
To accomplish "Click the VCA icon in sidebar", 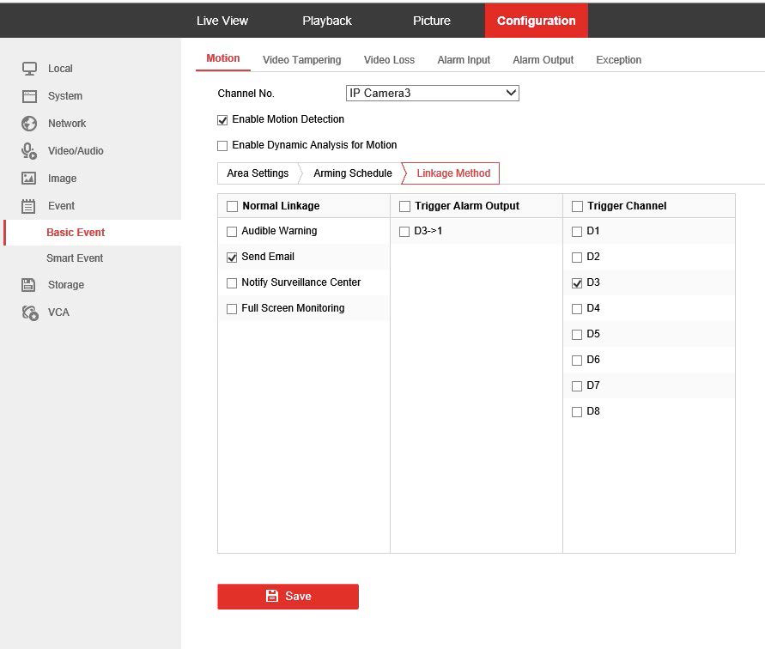I will 29,312.
